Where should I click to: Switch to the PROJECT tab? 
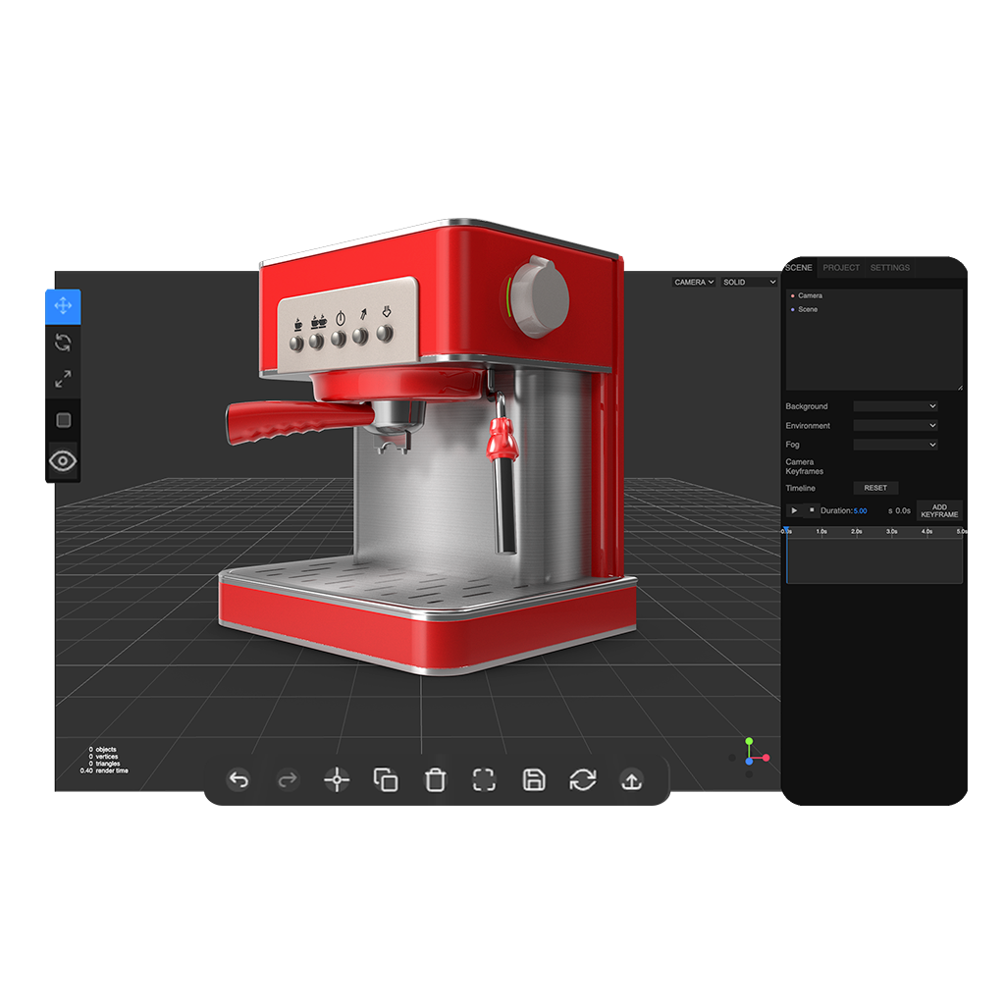pyautogui.click(x=840, y=267)
